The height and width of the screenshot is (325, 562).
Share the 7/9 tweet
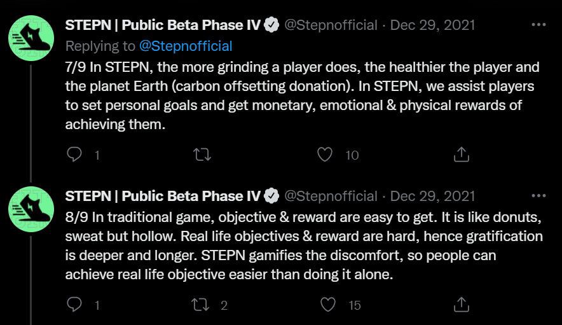[461, 155]
